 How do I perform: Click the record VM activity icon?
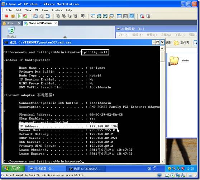click(x=142, y=16)
